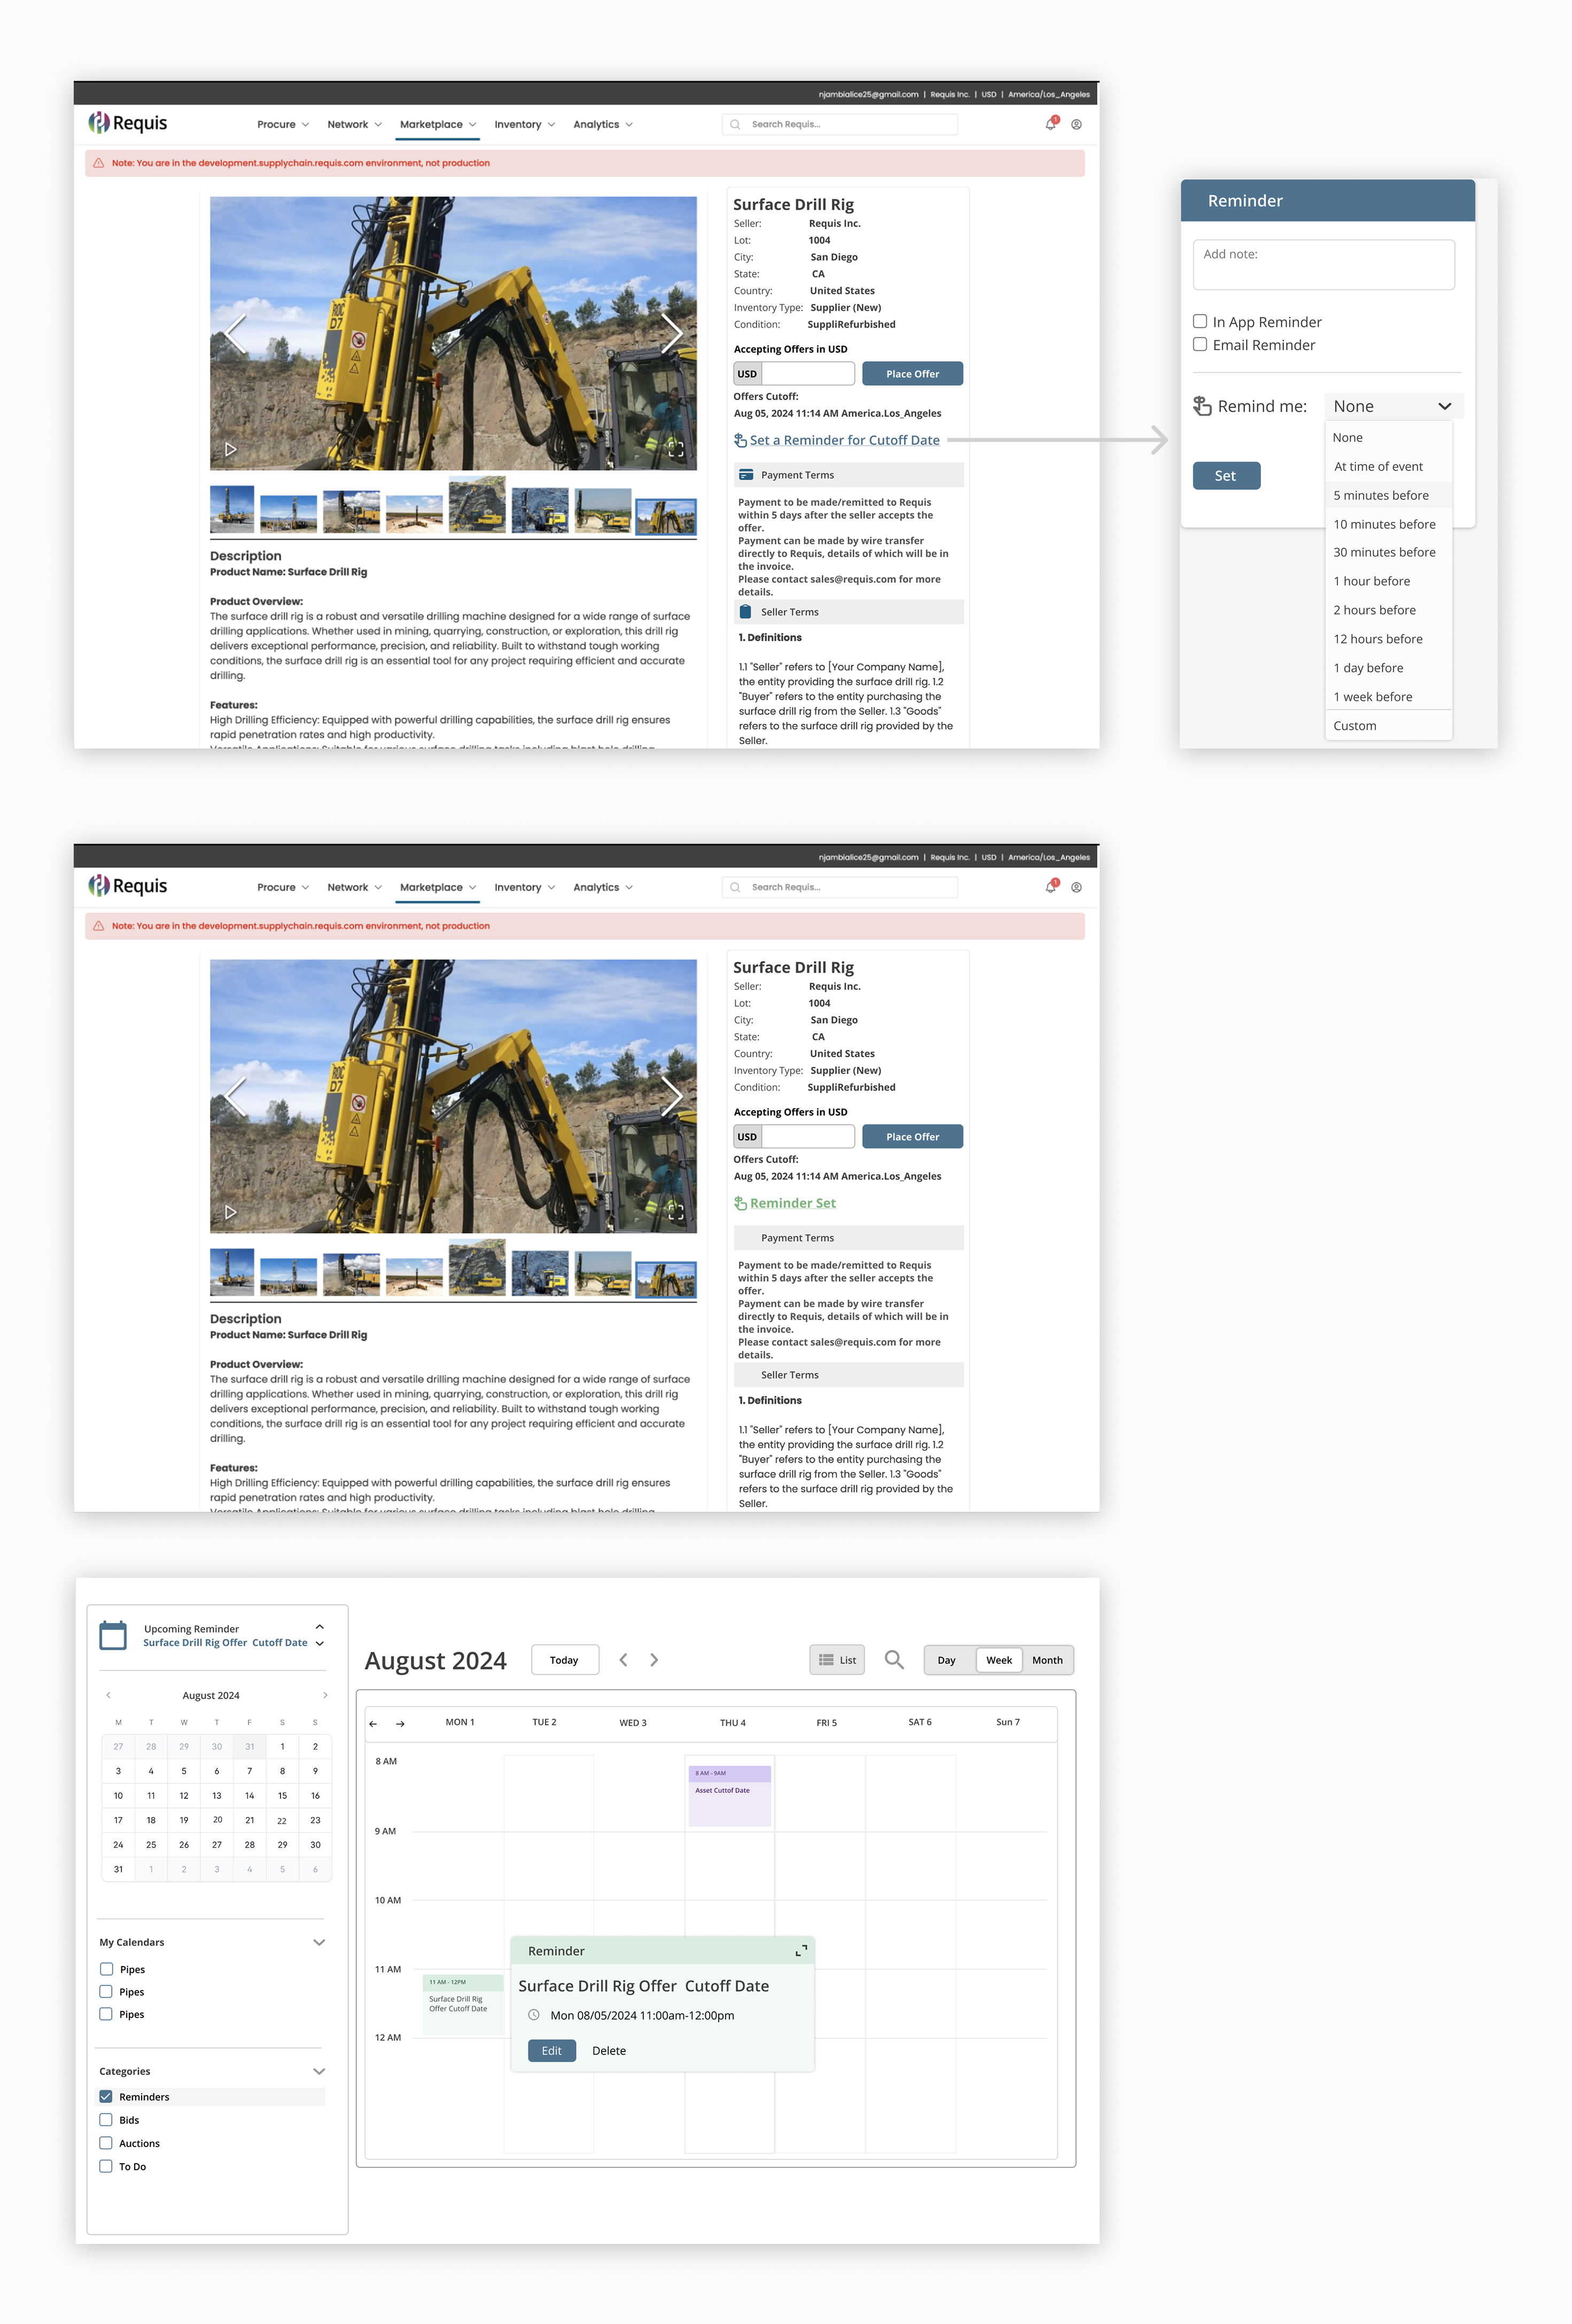Viewport: 1572px width, 2324px height.
Task: Click the notification bell icon in top header
Action: point(1050,125)
